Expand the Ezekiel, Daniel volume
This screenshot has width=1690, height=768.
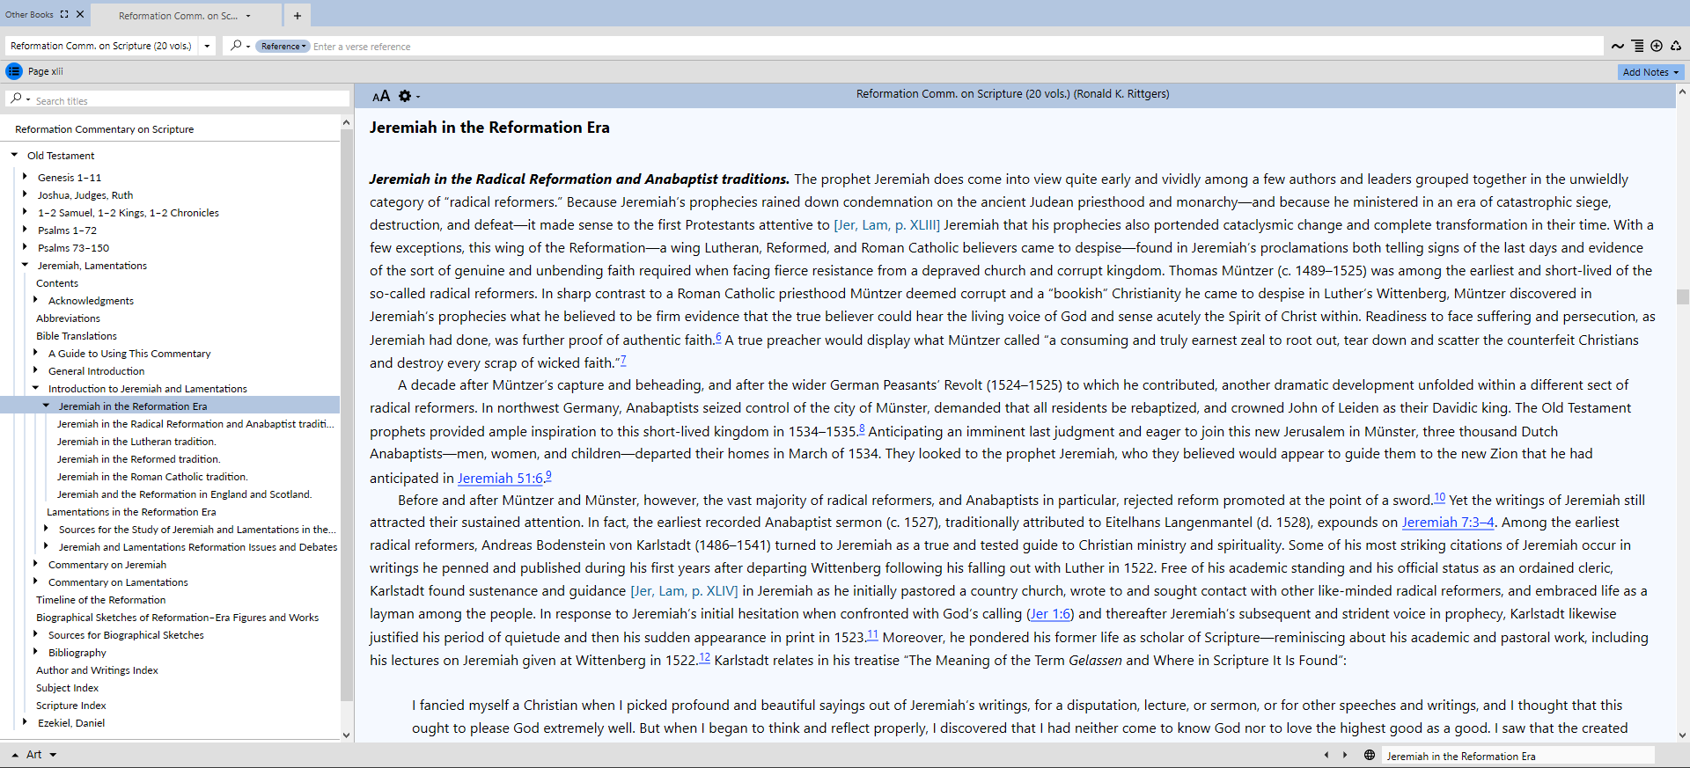click(25, 722)
